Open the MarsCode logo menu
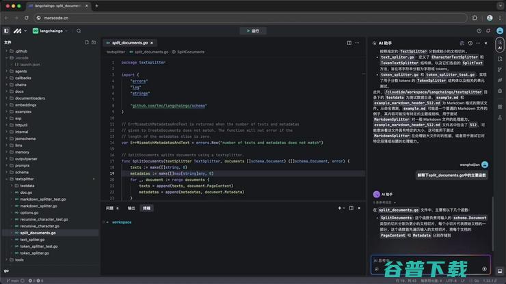The image size is (506, 284). click(19, 31)
